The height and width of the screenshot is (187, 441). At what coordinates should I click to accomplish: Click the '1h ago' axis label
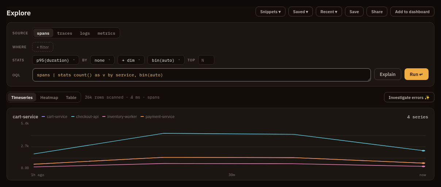coord(38,175)
